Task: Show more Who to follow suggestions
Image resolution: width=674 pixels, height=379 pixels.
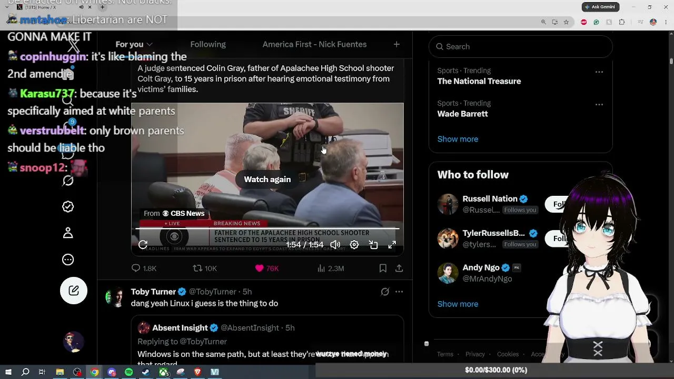Action: pos(458,304)
